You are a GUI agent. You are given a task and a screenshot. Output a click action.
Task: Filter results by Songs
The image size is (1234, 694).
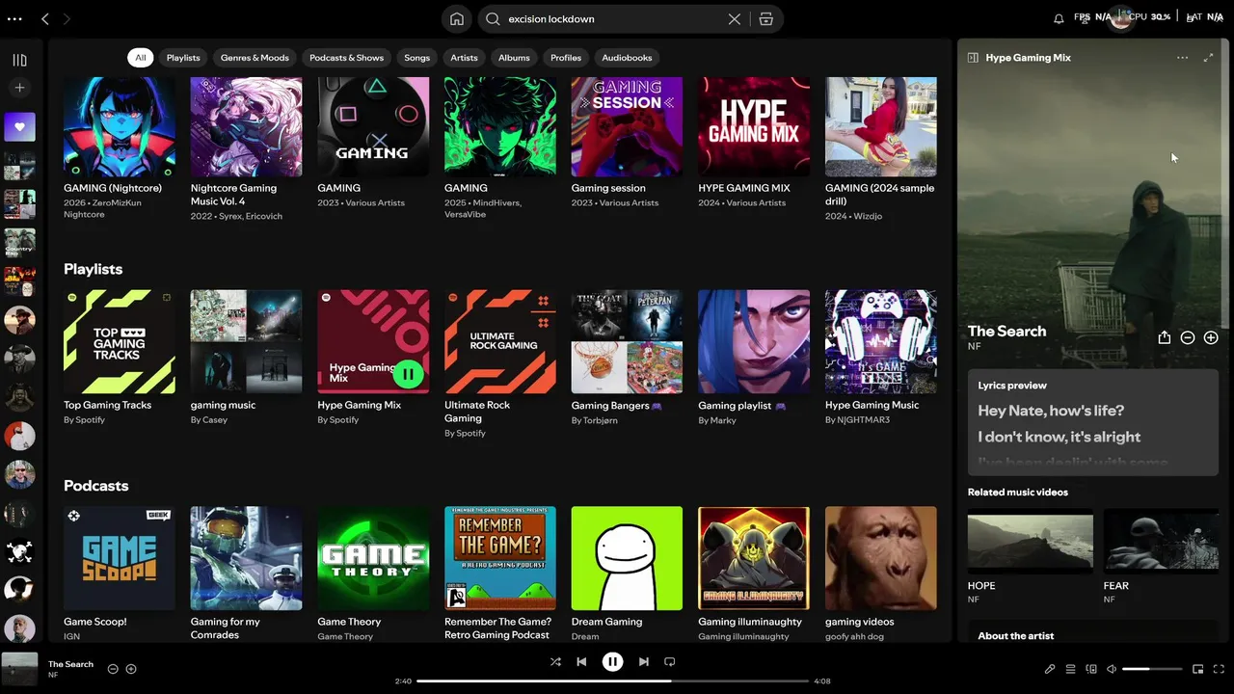(417, 58)
